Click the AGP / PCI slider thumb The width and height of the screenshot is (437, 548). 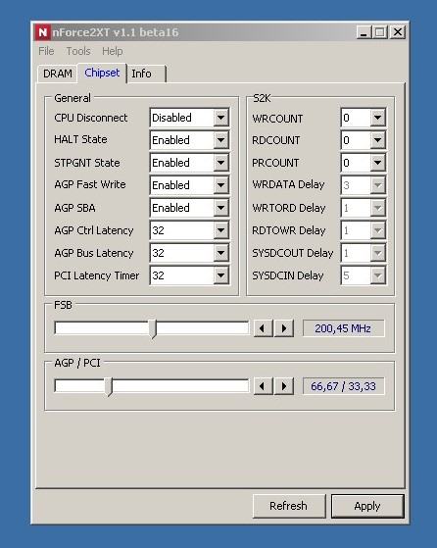click(x=110, y=386)
